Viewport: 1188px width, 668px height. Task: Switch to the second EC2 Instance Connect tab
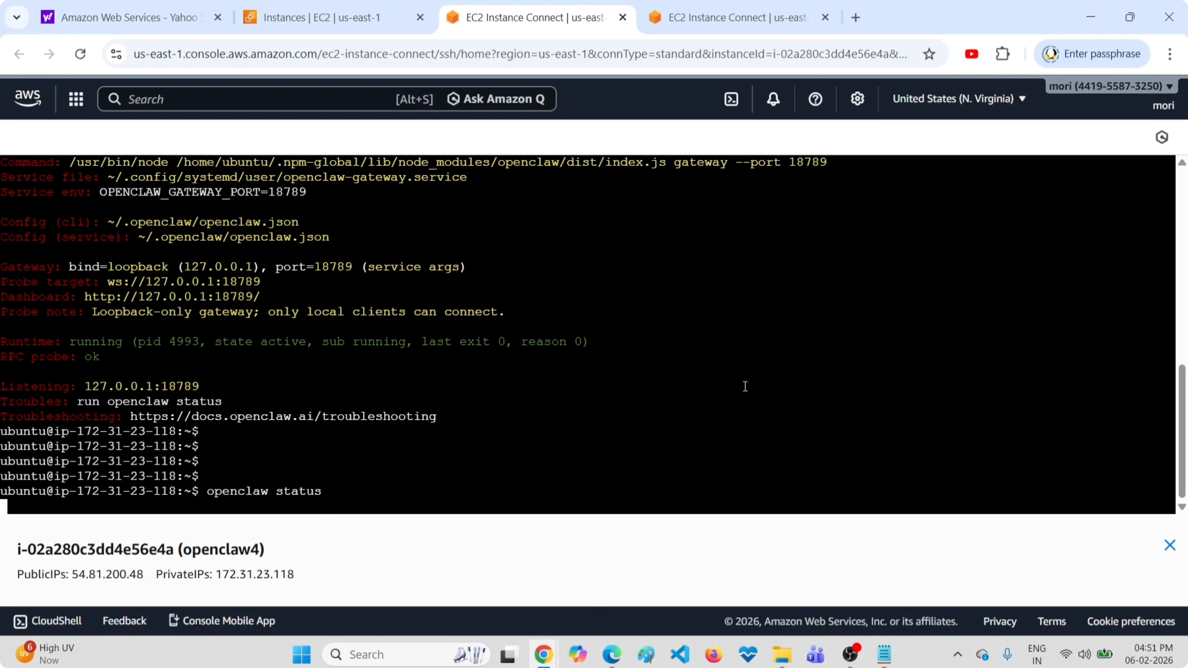click(738, 17)
